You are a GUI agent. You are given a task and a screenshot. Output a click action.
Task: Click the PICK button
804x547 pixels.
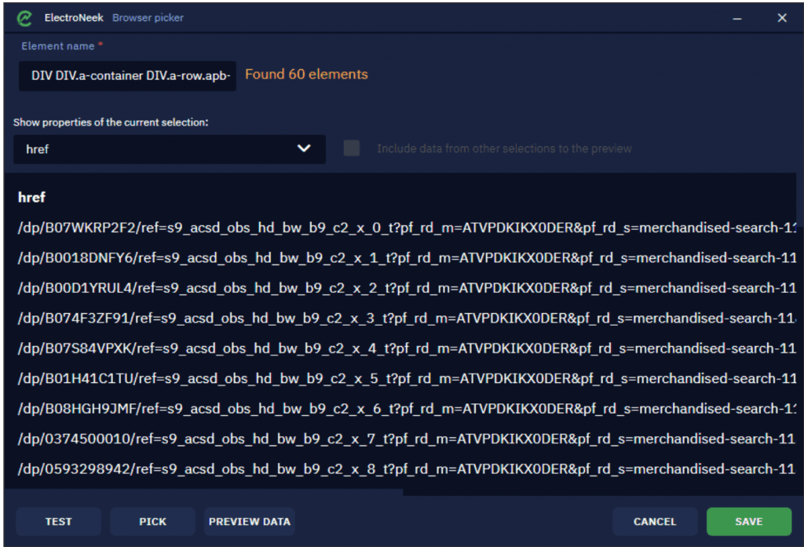(x=153, y=521)
